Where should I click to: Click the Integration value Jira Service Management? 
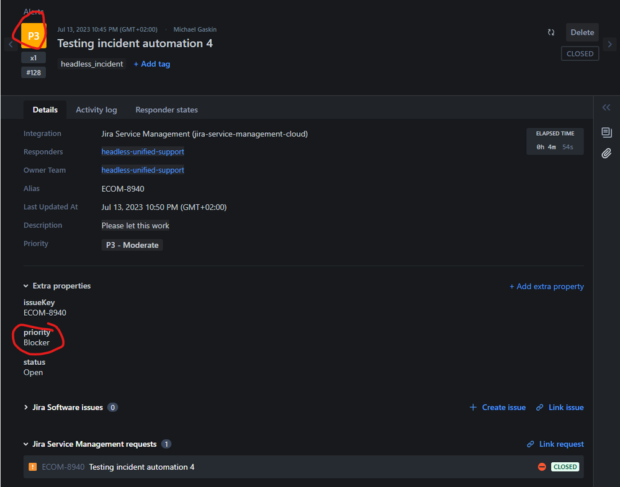coord(204,134)
